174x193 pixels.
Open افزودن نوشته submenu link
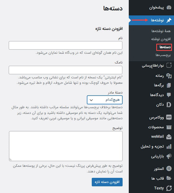coord(161,39)
